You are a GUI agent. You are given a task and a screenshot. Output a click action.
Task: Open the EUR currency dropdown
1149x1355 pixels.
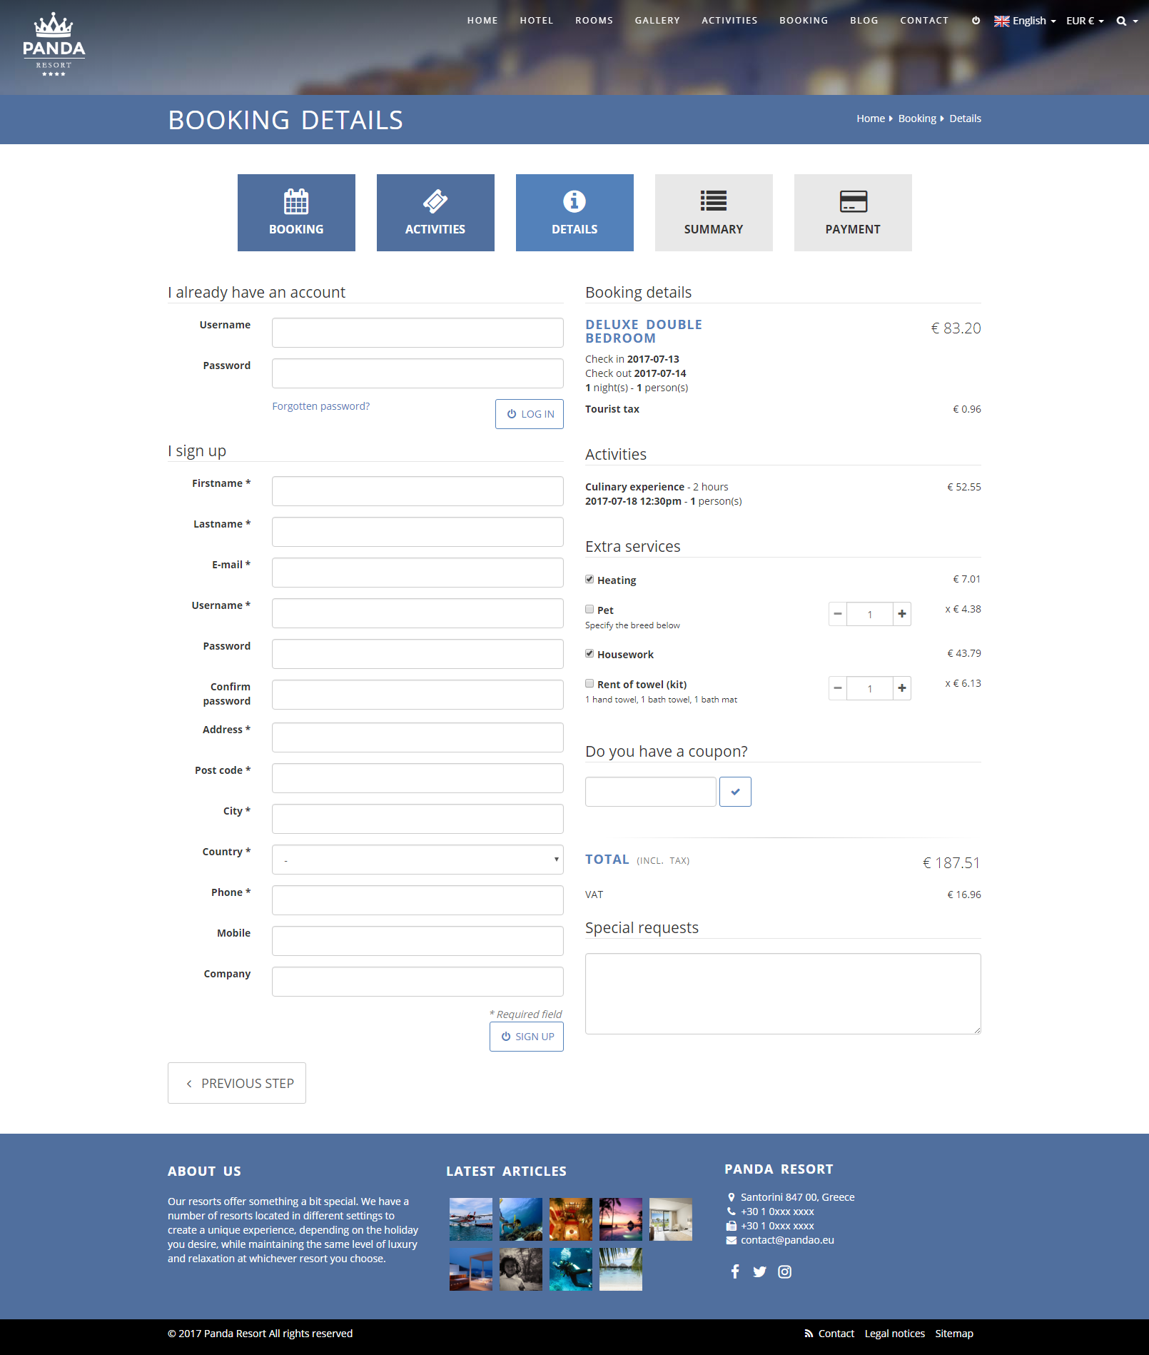[x=1085, y=21]
